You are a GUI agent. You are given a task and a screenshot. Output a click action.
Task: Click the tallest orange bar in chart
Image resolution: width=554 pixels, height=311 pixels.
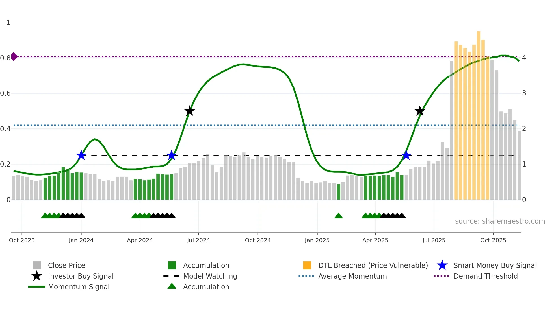(x=479, y=113)
